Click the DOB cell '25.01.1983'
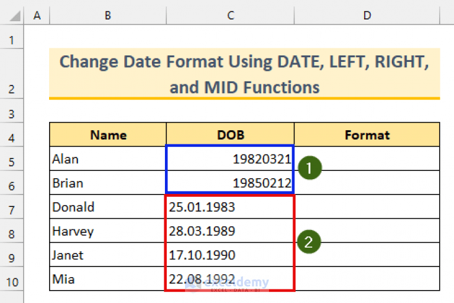Image resolution: width=454 pixels, height=303 pixels. pyautogui.click(x=230, y=206)
